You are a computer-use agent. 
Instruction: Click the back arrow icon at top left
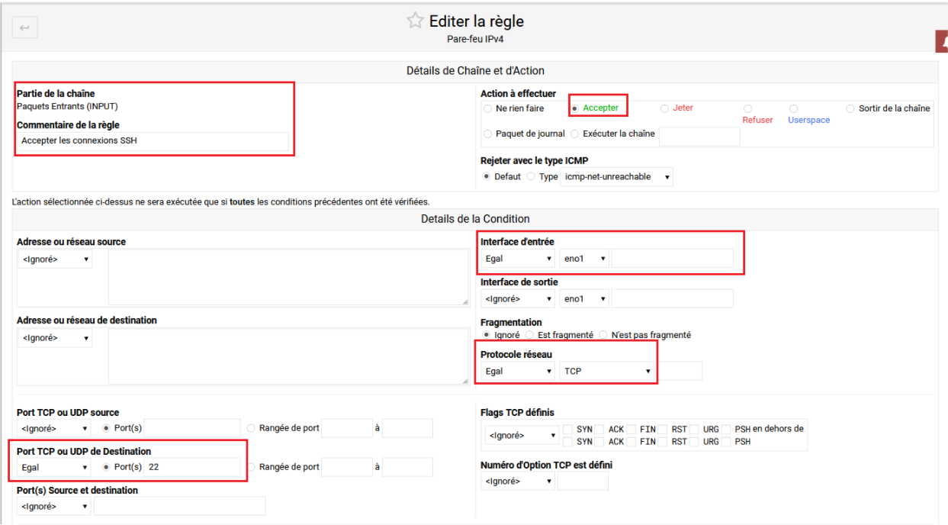point(24,27)
